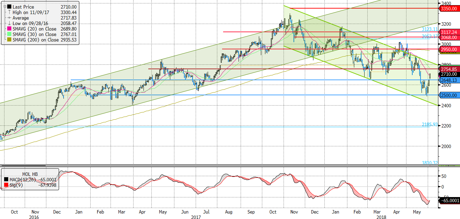Click the Average marker icon in legend
Screen dimensions: 460x219
click(9, 18)
